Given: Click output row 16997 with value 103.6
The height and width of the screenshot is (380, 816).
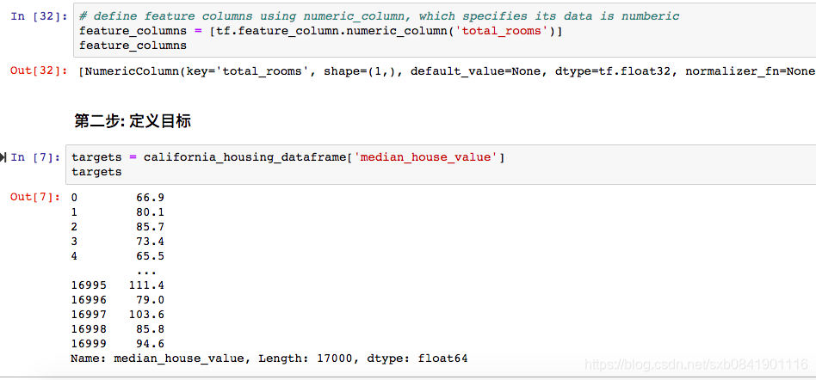Looking at the screenshot, I should tap(118, 315).
